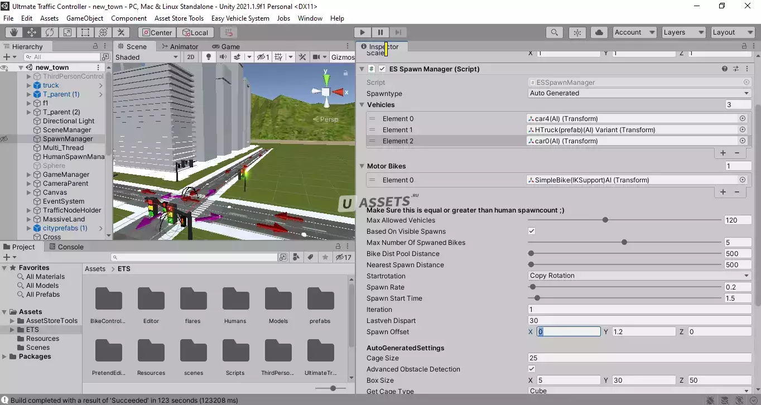Collapse the Motor Bikes list foldout
Image resolution: width=761 pixels, height=405 pixels.
(362, 166)
